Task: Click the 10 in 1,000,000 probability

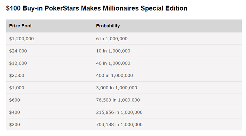Action: 113,51
